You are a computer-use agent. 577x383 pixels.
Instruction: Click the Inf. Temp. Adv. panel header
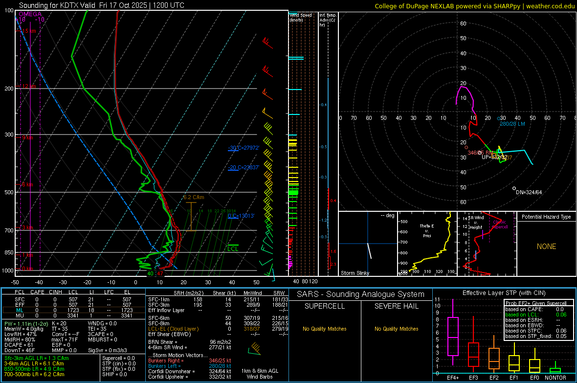327,20
